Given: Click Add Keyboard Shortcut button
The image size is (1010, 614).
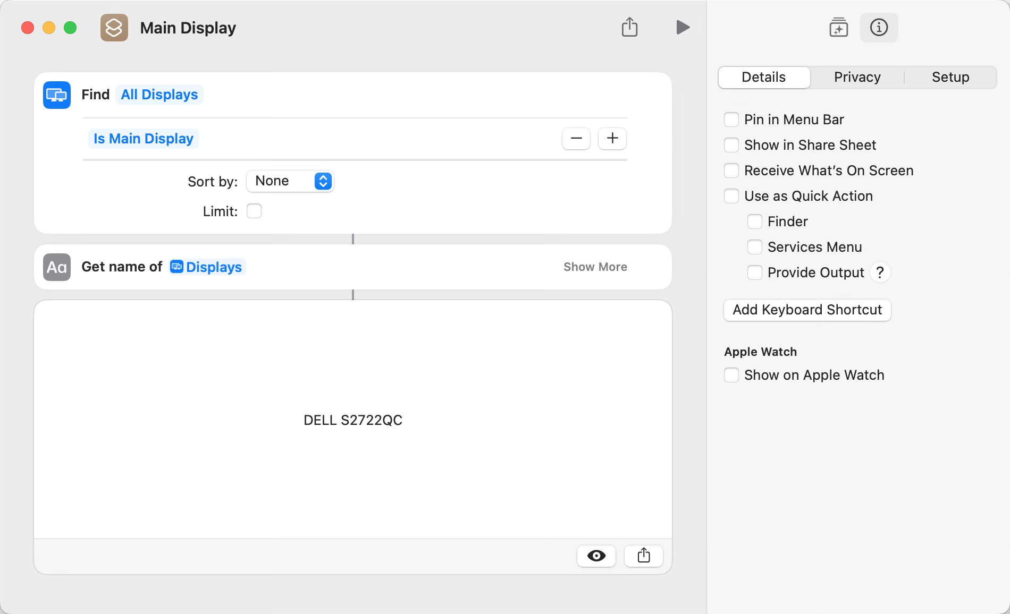Looking at the screenshot, I should coord(807,310).
